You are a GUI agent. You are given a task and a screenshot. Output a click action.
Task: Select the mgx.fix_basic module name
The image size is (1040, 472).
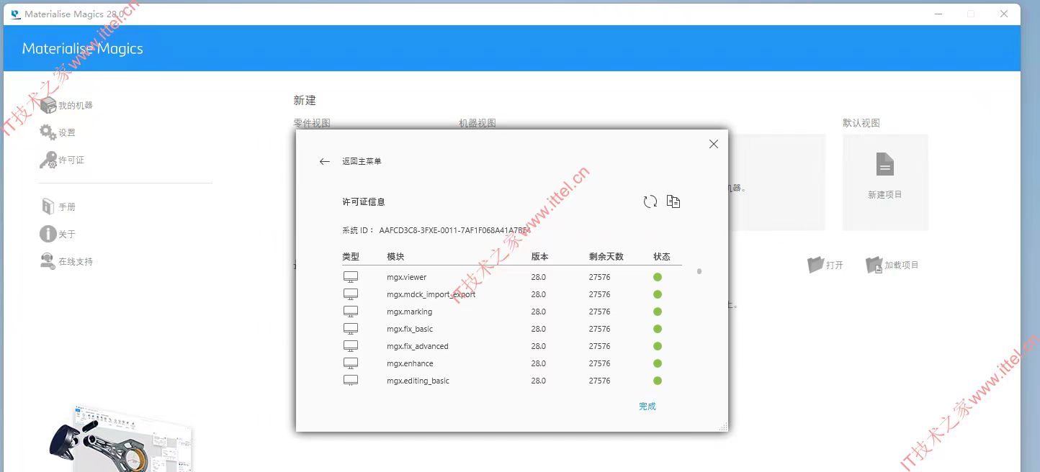tap(410, 329)
